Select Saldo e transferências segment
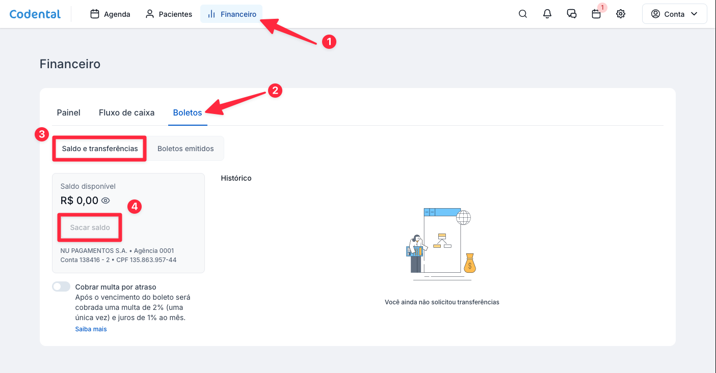This screenshot has height=373, width=716. (x=100, y=149)
